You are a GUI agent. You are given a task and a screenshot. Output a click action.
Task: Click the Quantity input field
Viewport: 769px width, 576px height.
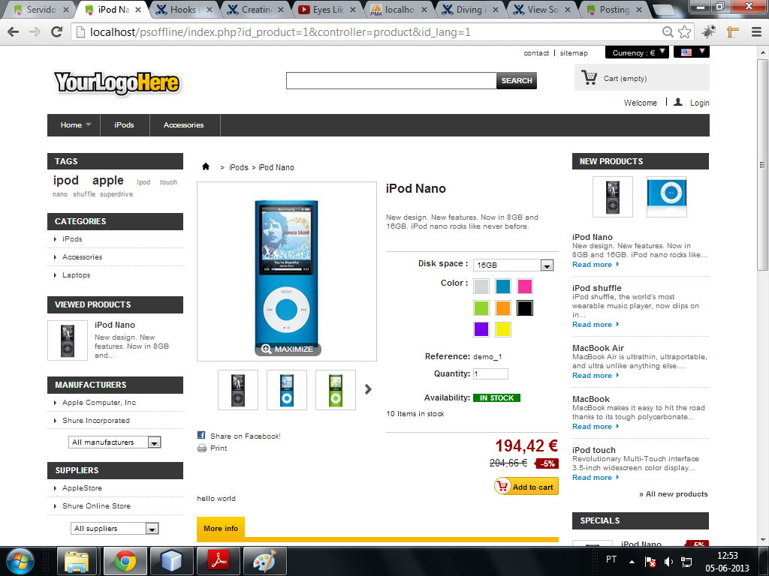(490, 373)
